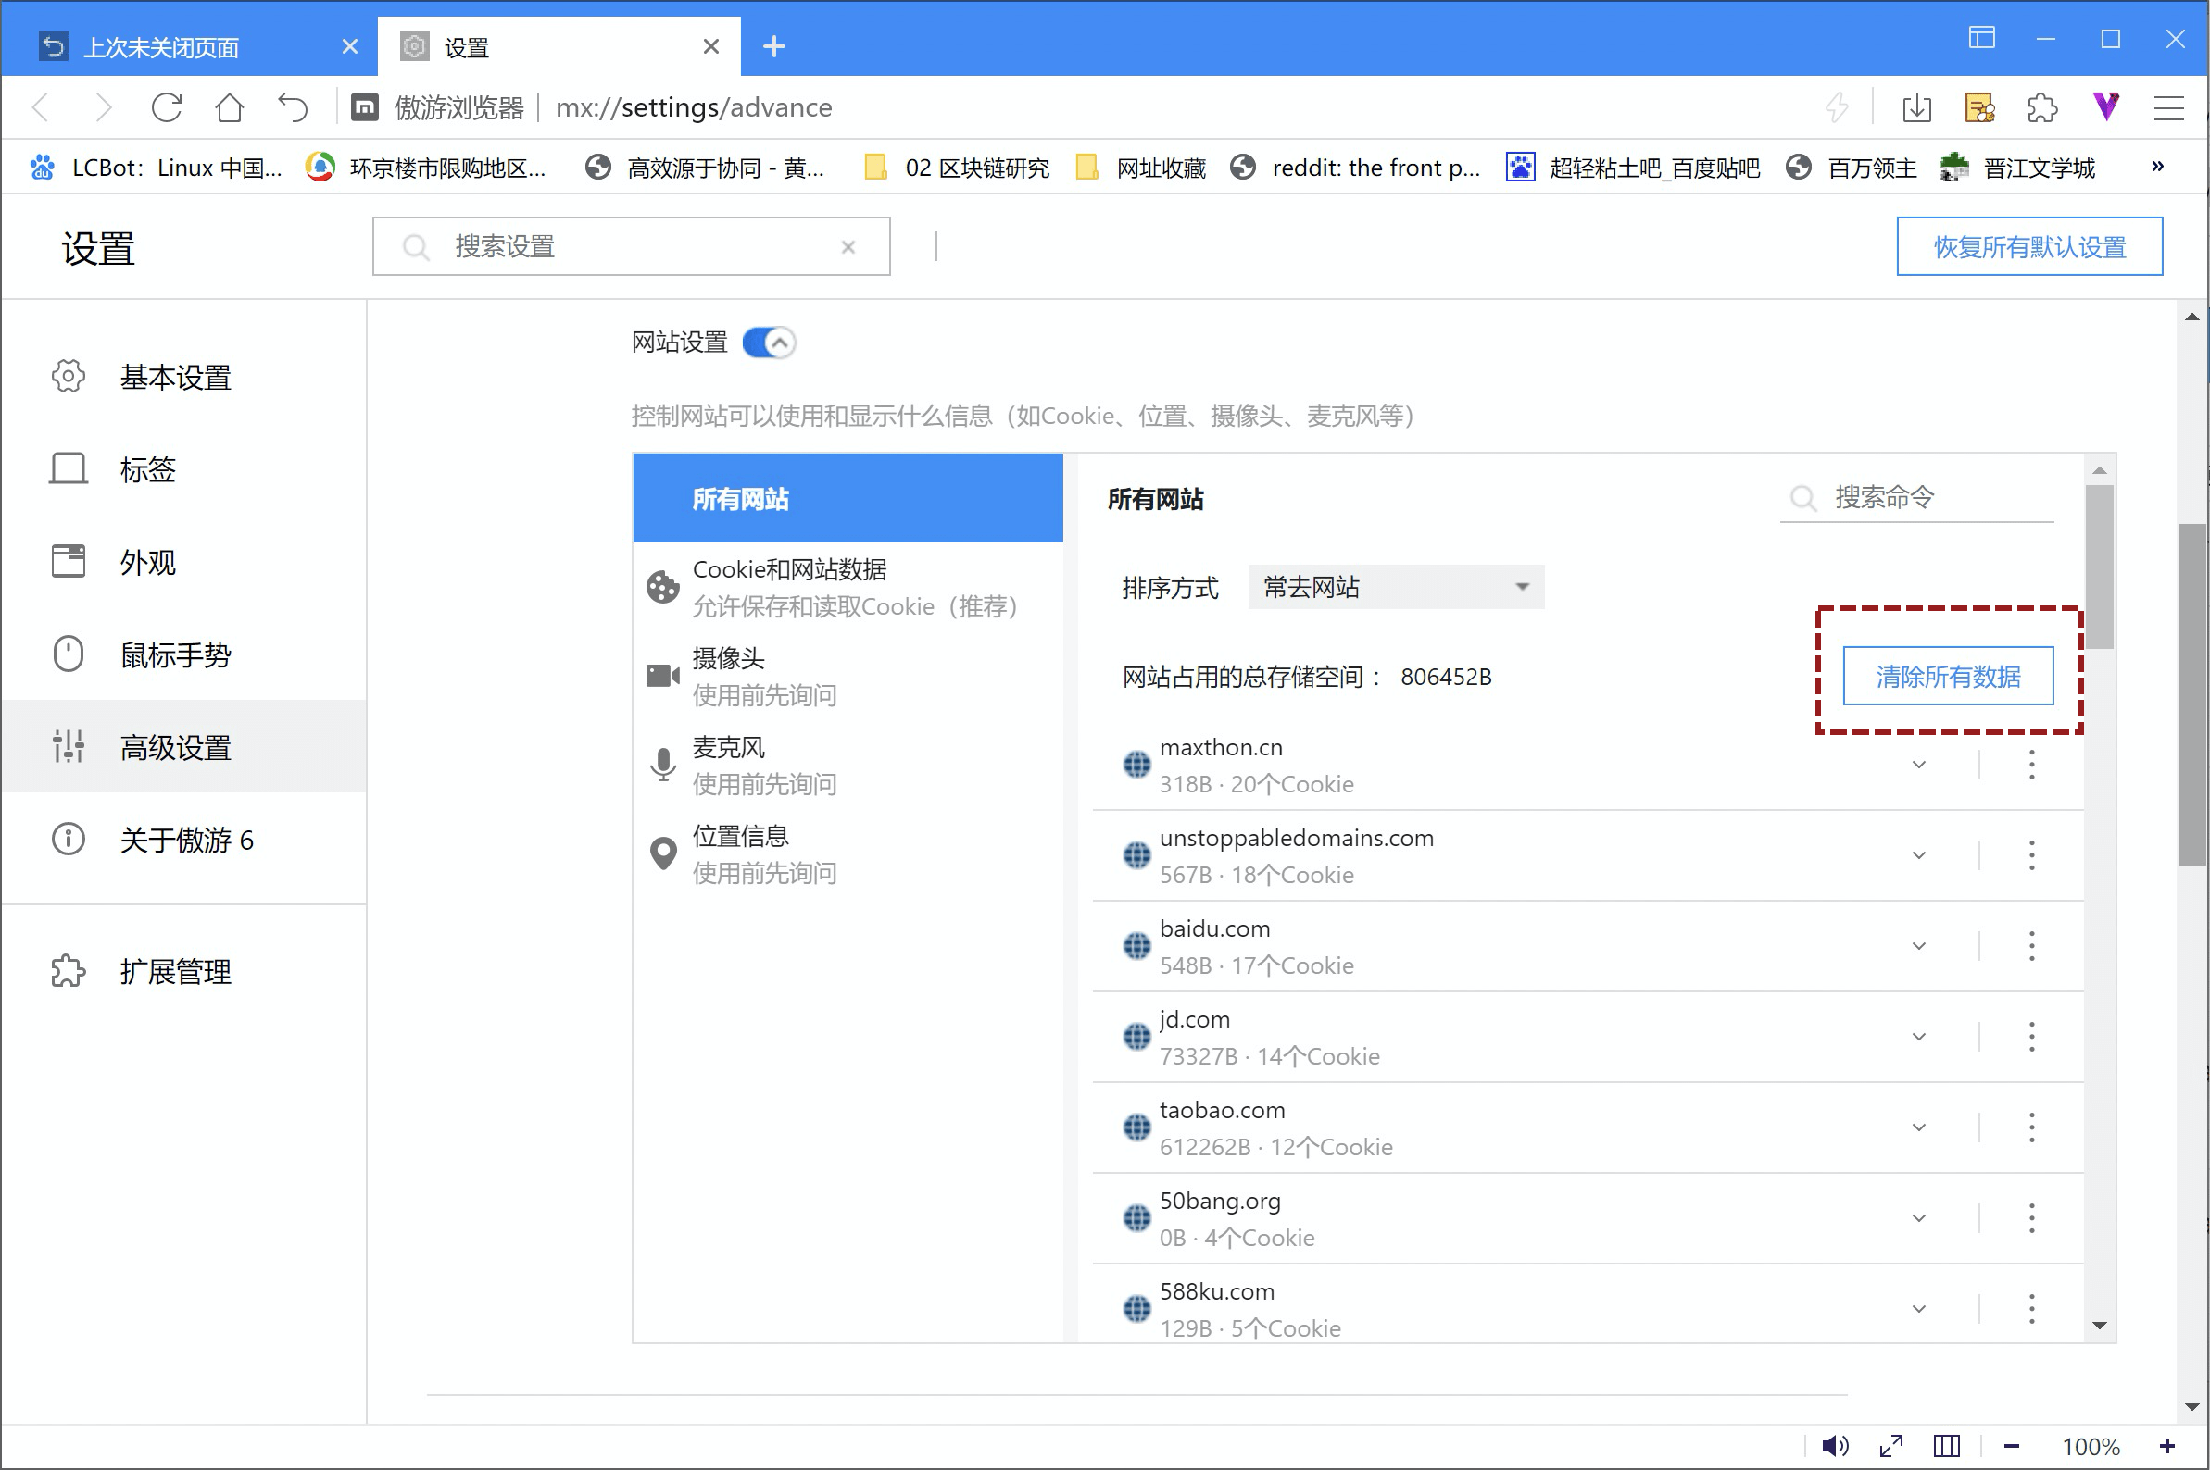Clear the 搜索设置 field with X
Screen dimensions: 2210x1470
[848, 246]
